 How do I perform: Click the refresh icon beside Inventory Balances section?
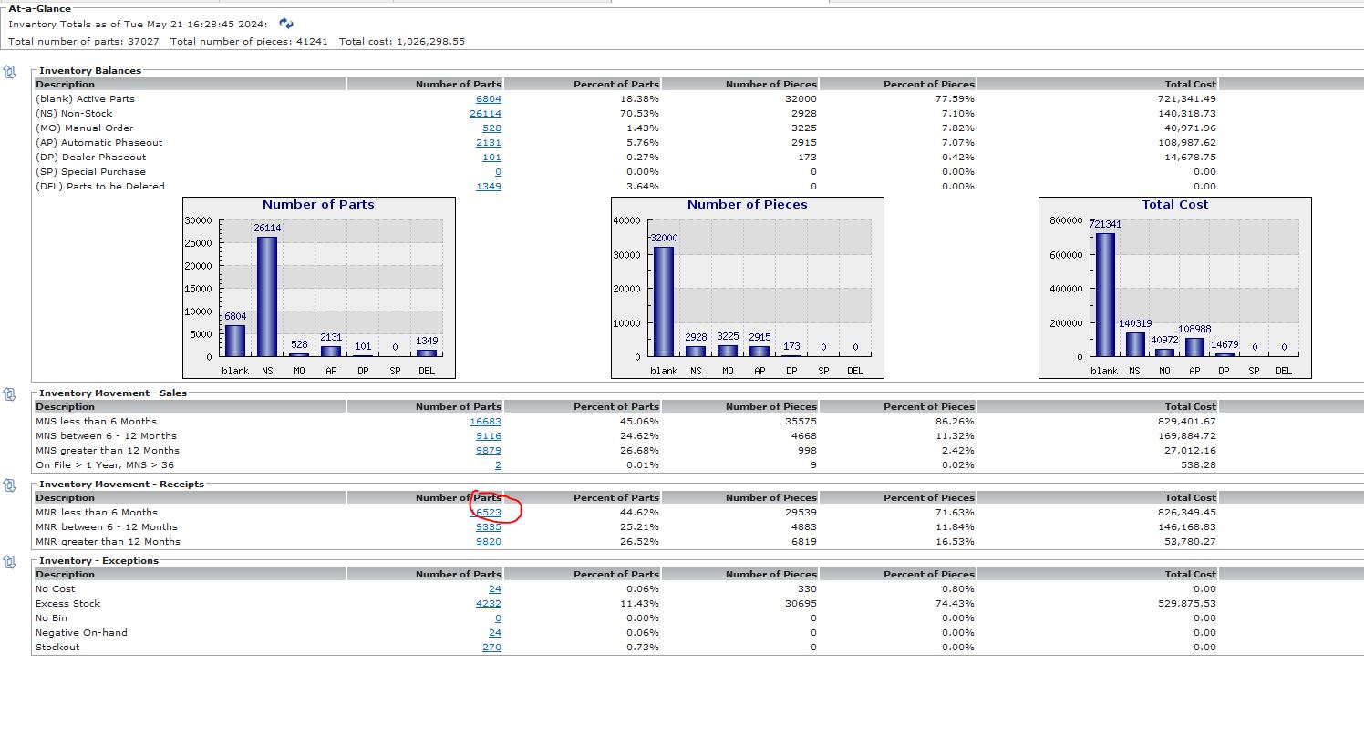pos(10,73)
